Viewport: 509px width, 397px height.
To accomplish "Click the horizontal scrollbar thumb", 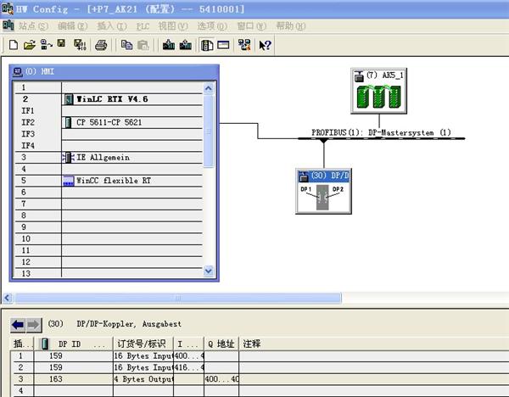I will [178, 298].
